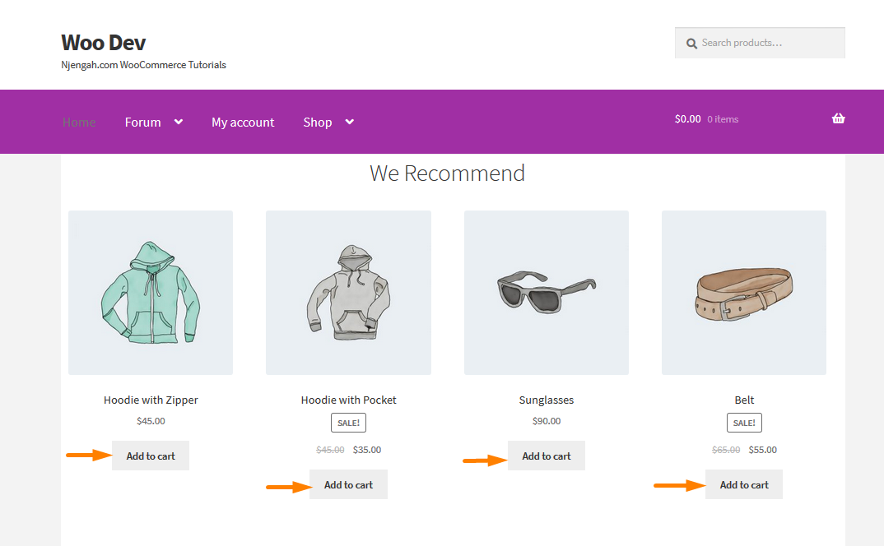
Task: Click the search magnifier icon
Action: [691, 44]
